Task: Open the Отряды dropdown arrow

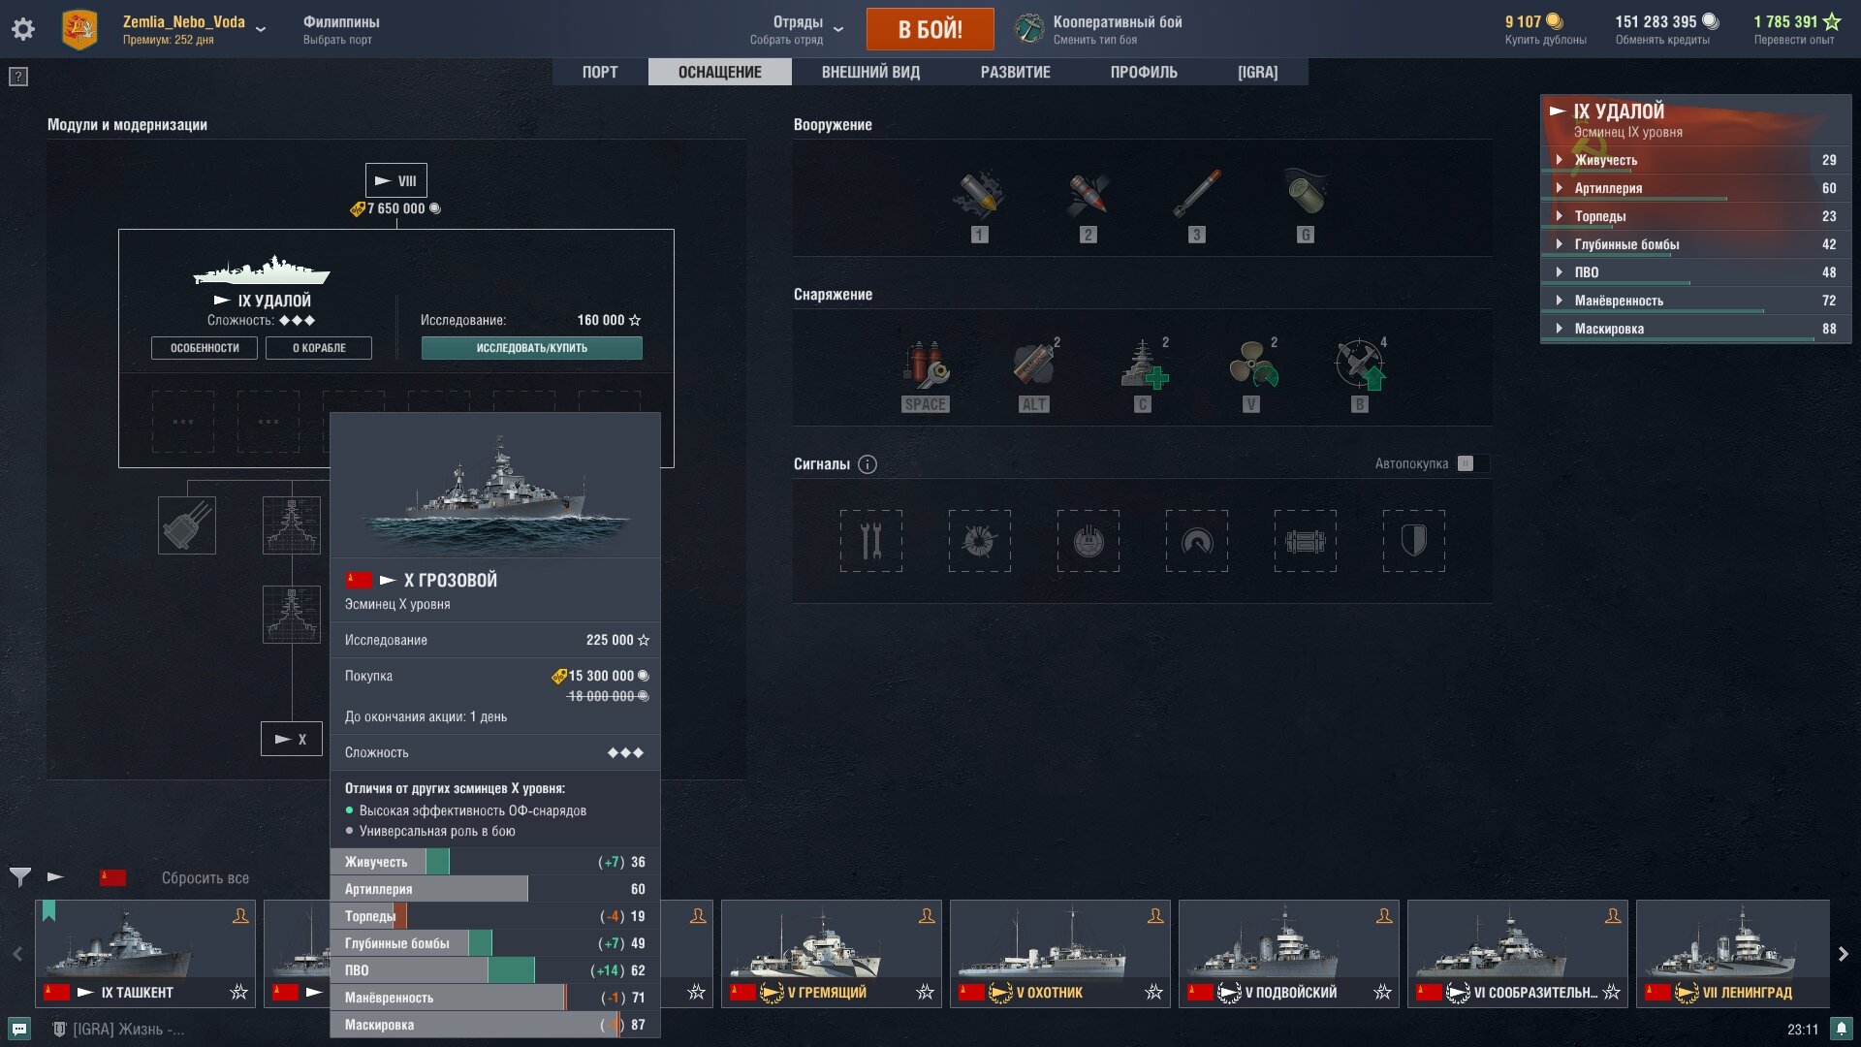Action: click(x=838, y=29)
